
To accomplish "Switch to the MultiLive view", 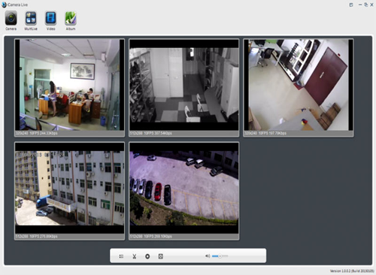I will (x=31, y=18).
